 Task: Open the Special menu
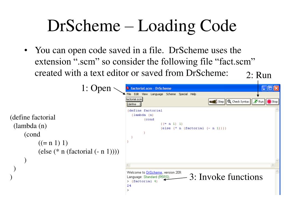point(183,94)
